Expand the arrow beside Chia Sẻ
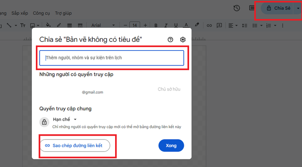 pyautogui.click(x=298, y=8)
